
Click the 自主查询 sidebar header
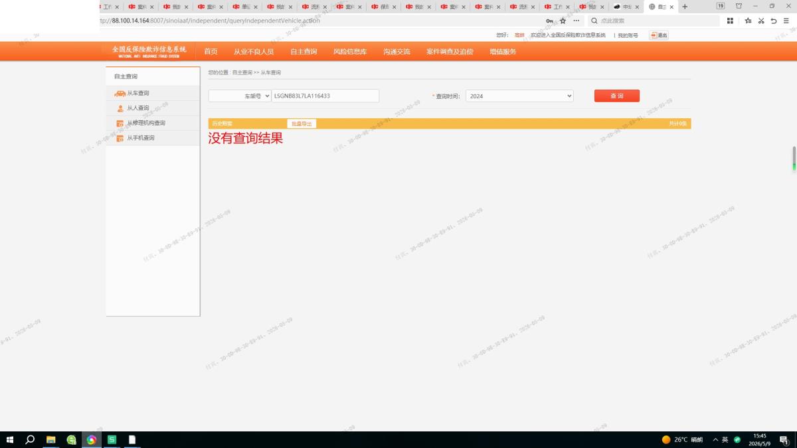pos(126,77)
